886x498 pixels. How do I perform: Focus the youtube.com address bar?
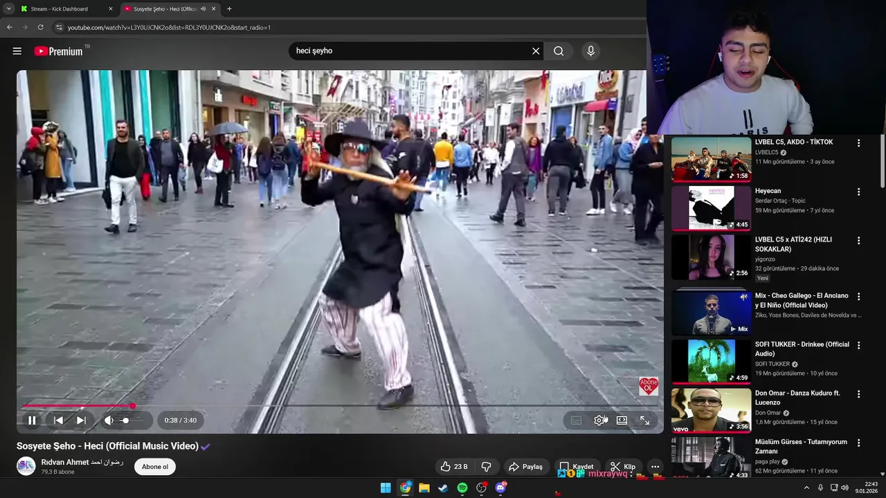346,28
